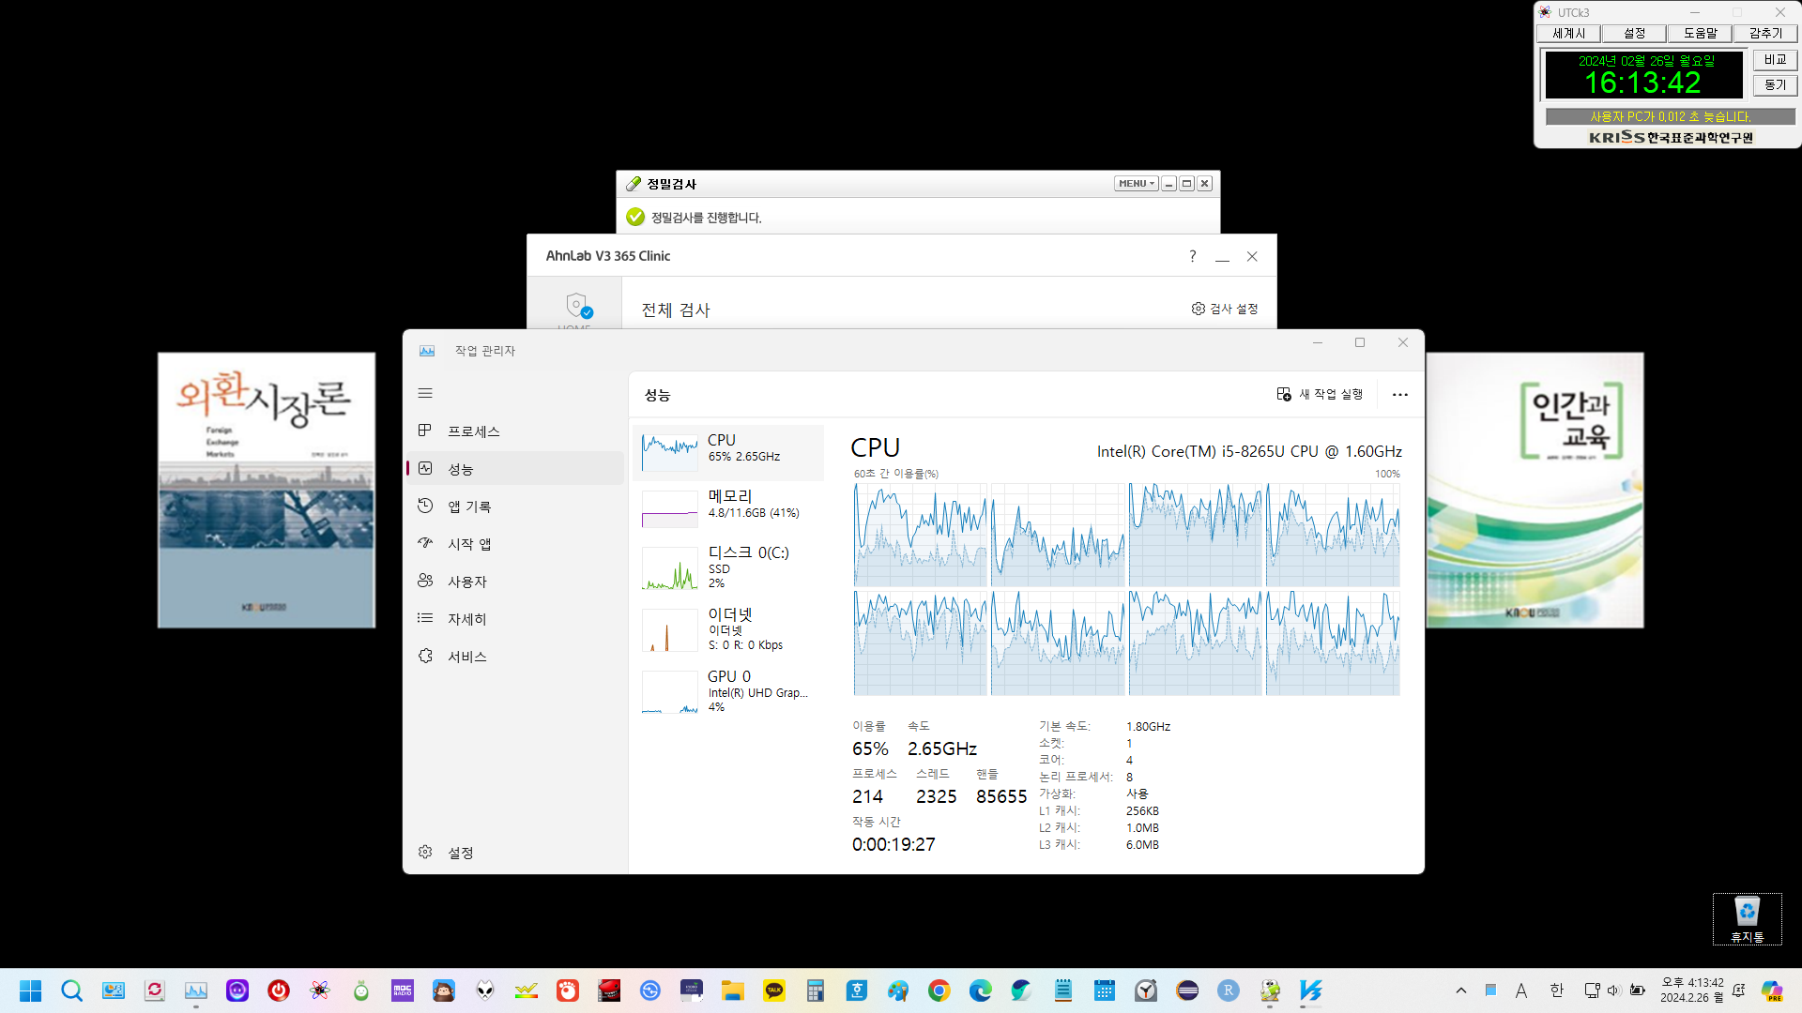Select the GPU 0 performance entry
This screenshot has height=1013, width=1802.
coord(728,691)
